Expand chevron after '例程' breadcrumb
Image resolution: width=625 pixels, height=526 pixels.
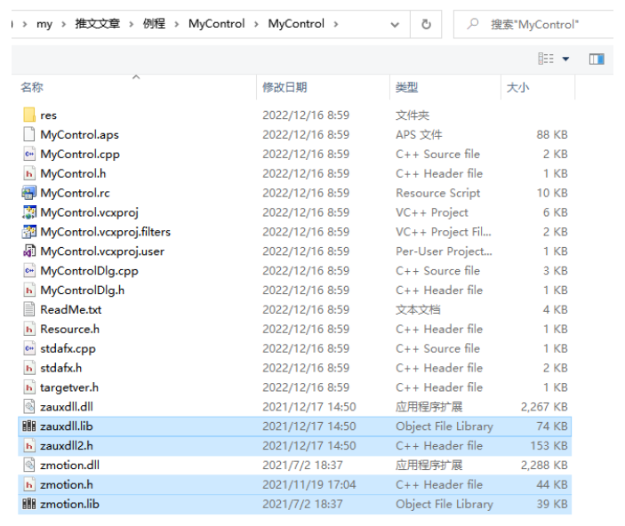(177, 25)
